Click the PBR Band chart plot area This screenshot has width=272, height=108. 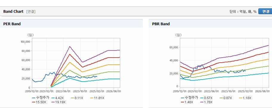[x=224, y=63]
